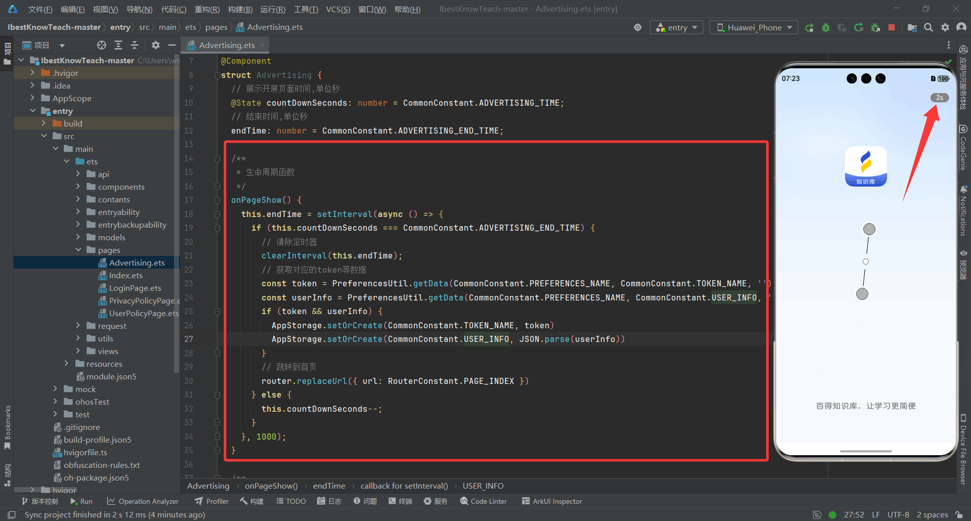Click the apply changes reload icon
This screenshot has width=971, height=521.
click(x=859, y=27)
